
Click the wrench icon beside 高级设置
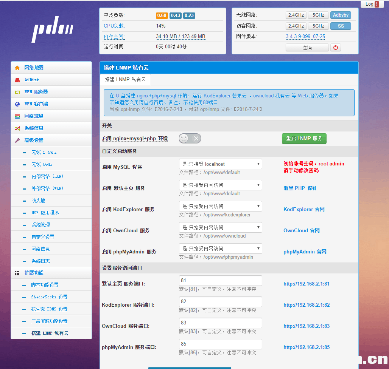click(17, 140)
